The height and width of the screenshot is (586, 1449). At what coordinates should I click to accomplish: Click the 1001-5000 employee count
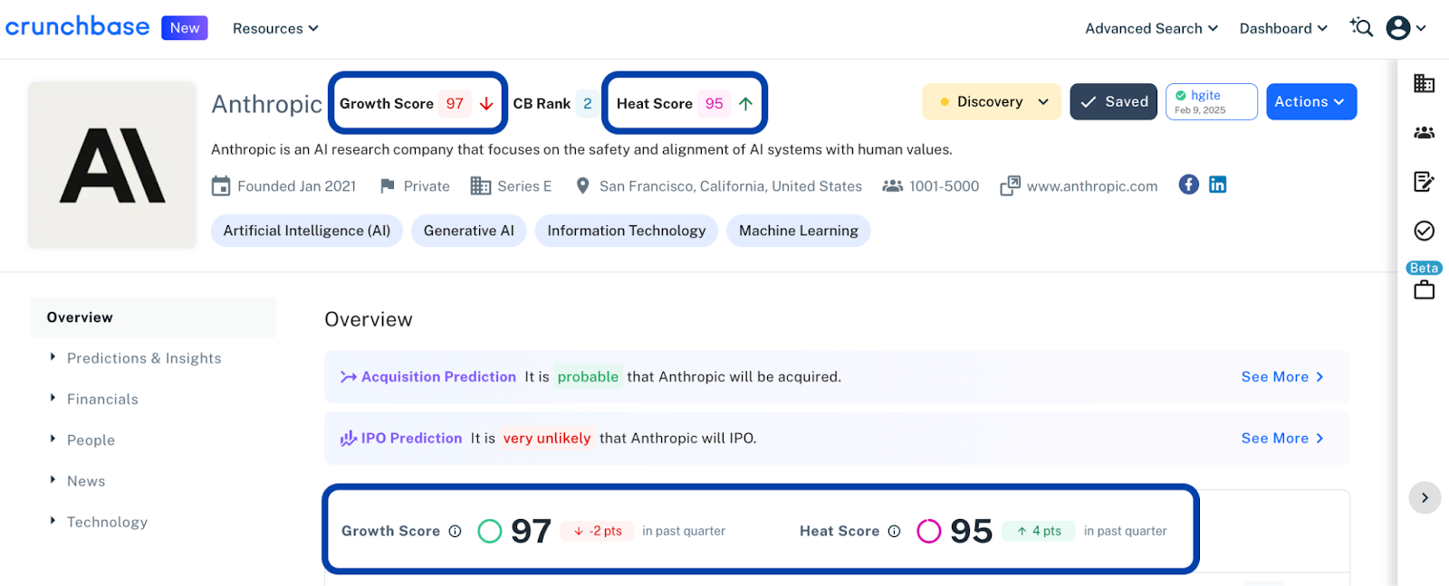click(944, 186)
